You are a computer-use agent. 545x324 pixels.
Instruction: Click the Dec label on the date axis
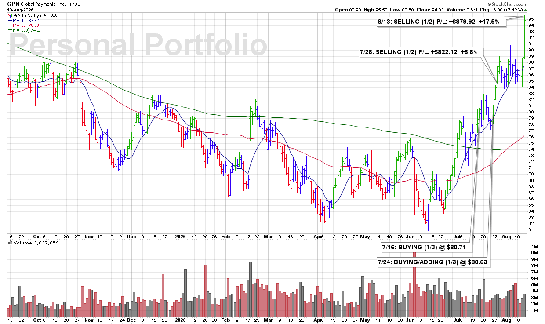[x=132, y=236]
